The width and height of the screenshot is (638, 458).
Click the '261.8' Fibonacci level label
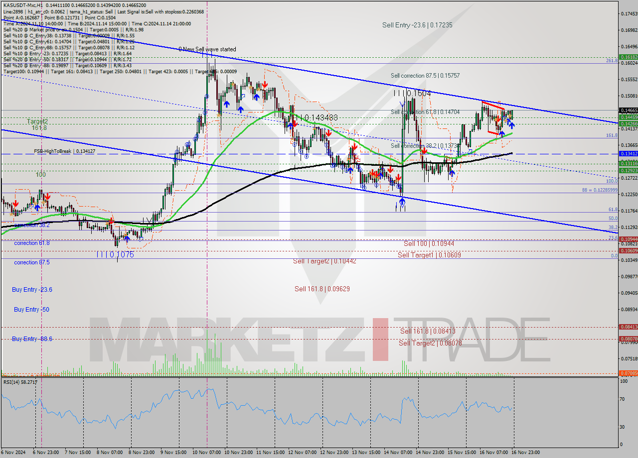pos(612,60)
